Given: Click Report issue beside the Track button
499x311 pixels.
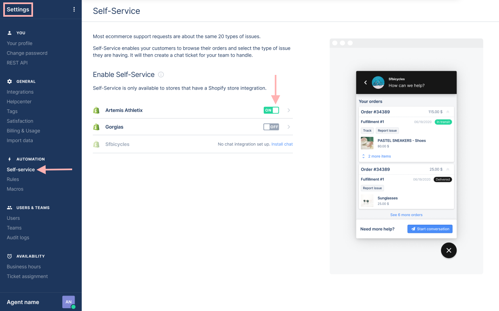Looking at the screenshot, I should 387,131.
